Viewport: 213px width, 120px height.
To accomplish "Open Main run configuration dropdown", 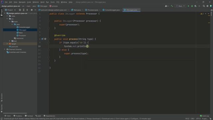I will (x=180, y=6).
